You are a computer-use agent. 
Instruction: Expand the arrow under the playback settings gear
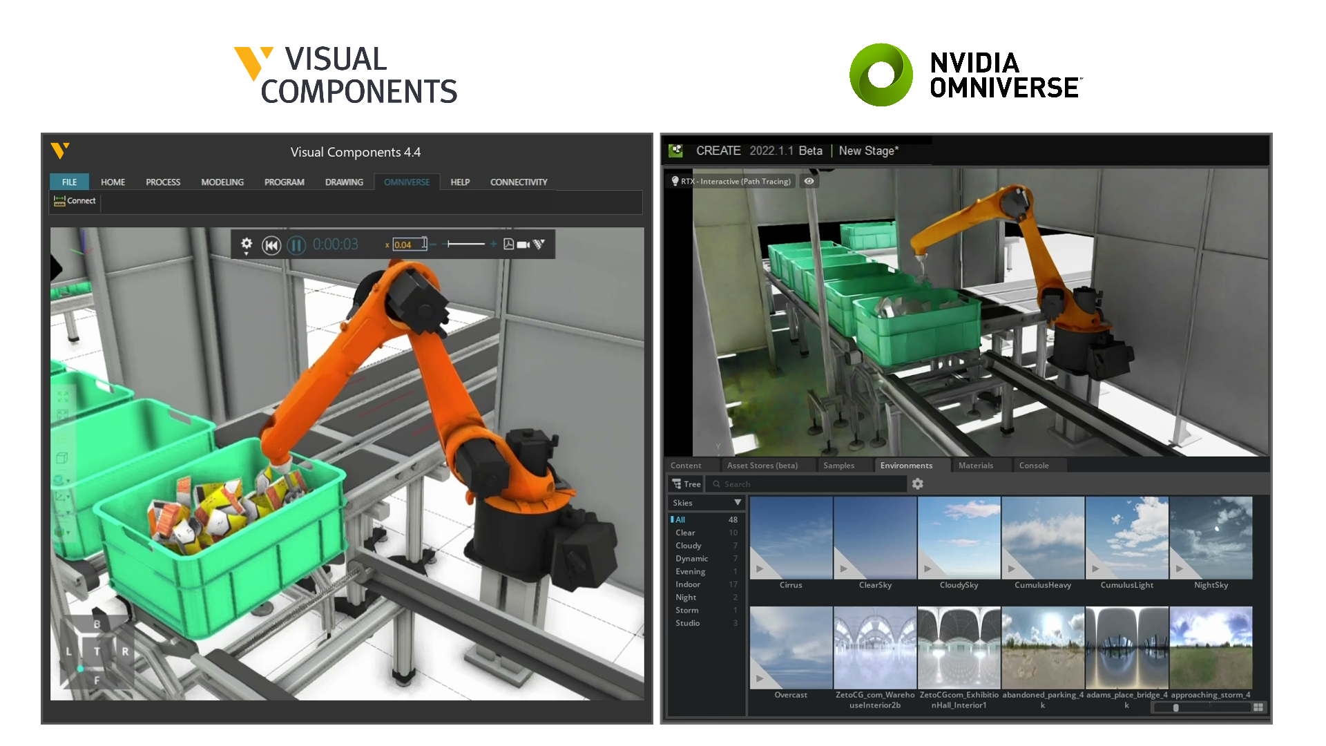[246, 254]
